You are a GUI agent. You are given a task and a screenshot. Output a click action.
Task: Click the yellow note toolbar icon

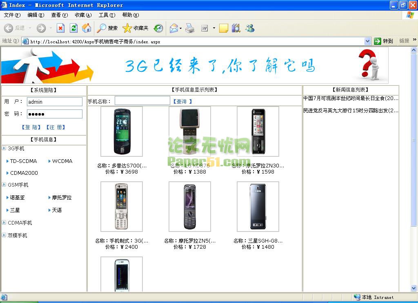coord(223,28)
